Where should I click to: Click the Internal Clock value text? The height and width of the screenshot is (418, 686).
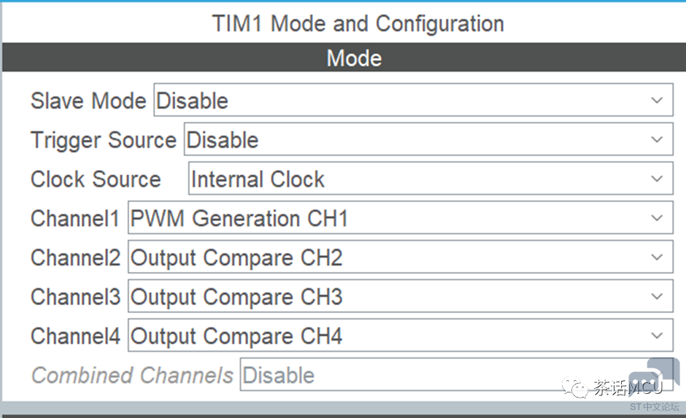258,179
